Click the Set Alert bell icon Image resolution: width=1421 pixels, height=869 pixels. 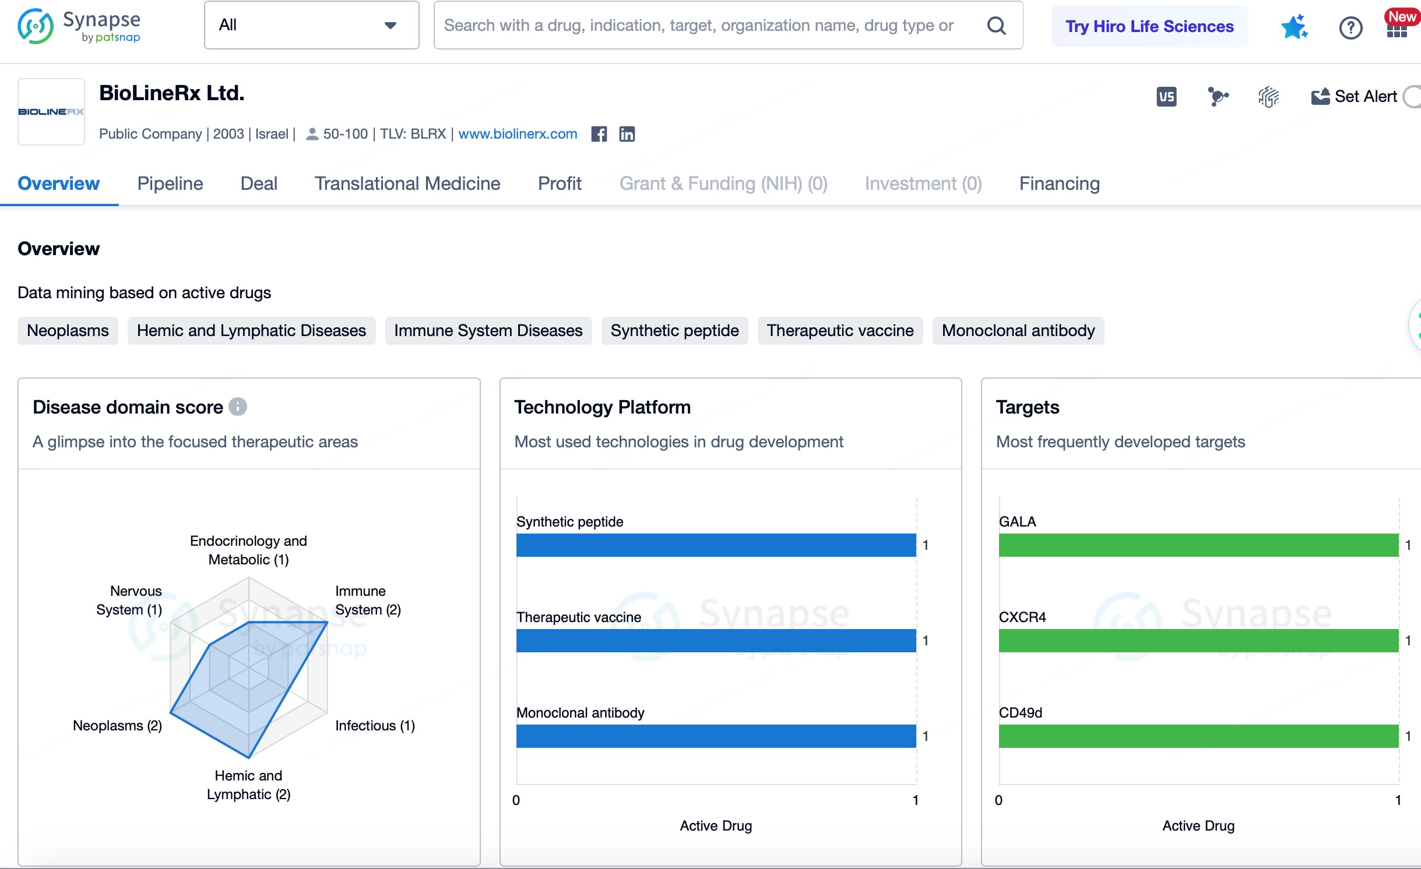pos(1321,96)
